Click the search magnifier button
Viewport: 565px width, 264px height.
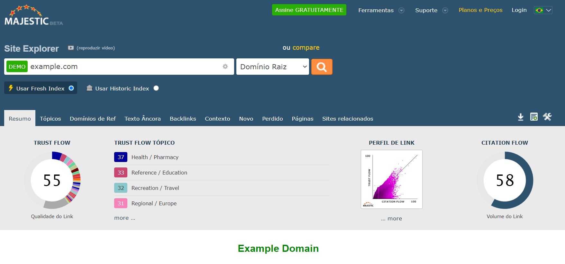[x=322, y=67]
